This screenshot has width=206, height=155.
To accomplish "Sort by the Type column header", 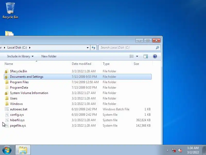I will pyautogui.click(x=106, y=64).
